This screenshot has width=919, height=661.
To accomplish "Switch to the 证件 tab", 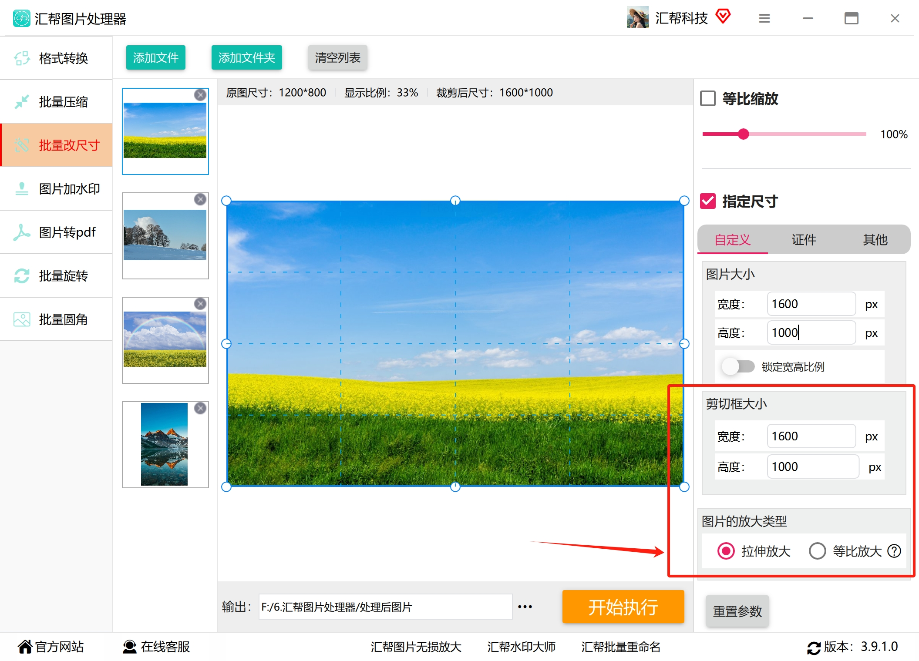I will point(804,239).
